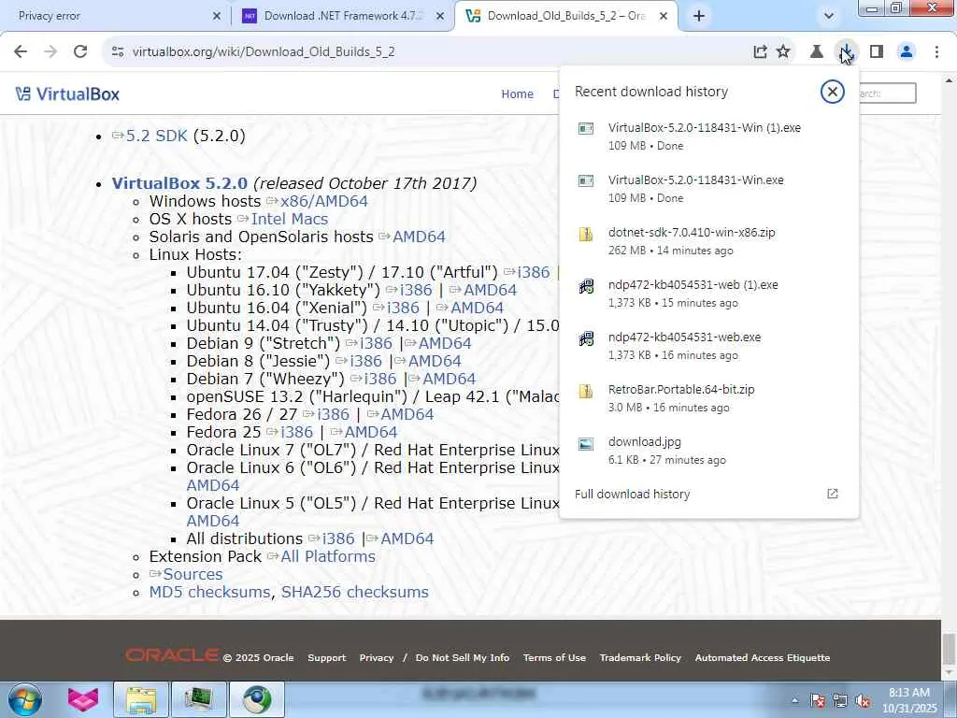Download Windows hosts x86/AMD64 build
The height and width of the screenshot is (718, 957).
click(x=324, y=201)
